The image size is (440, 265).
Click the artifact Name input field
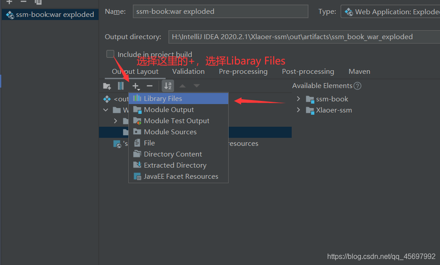(x=220, y=12)
